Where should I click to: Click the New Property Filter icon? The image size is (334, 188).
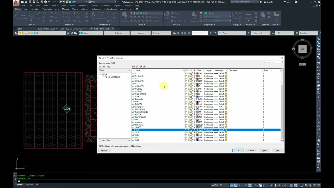[100, 67]
